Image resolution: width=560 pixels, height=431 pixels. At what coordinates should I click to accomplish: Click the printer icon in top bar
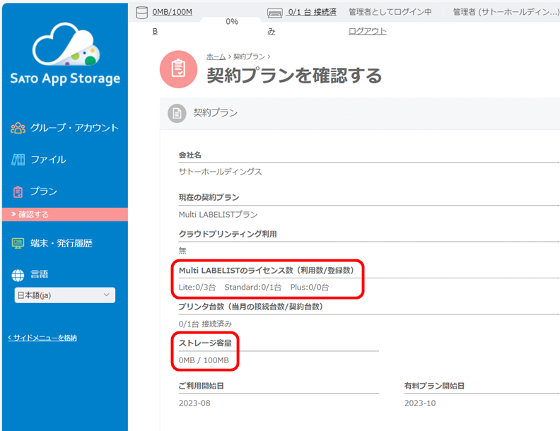[274, 13]
